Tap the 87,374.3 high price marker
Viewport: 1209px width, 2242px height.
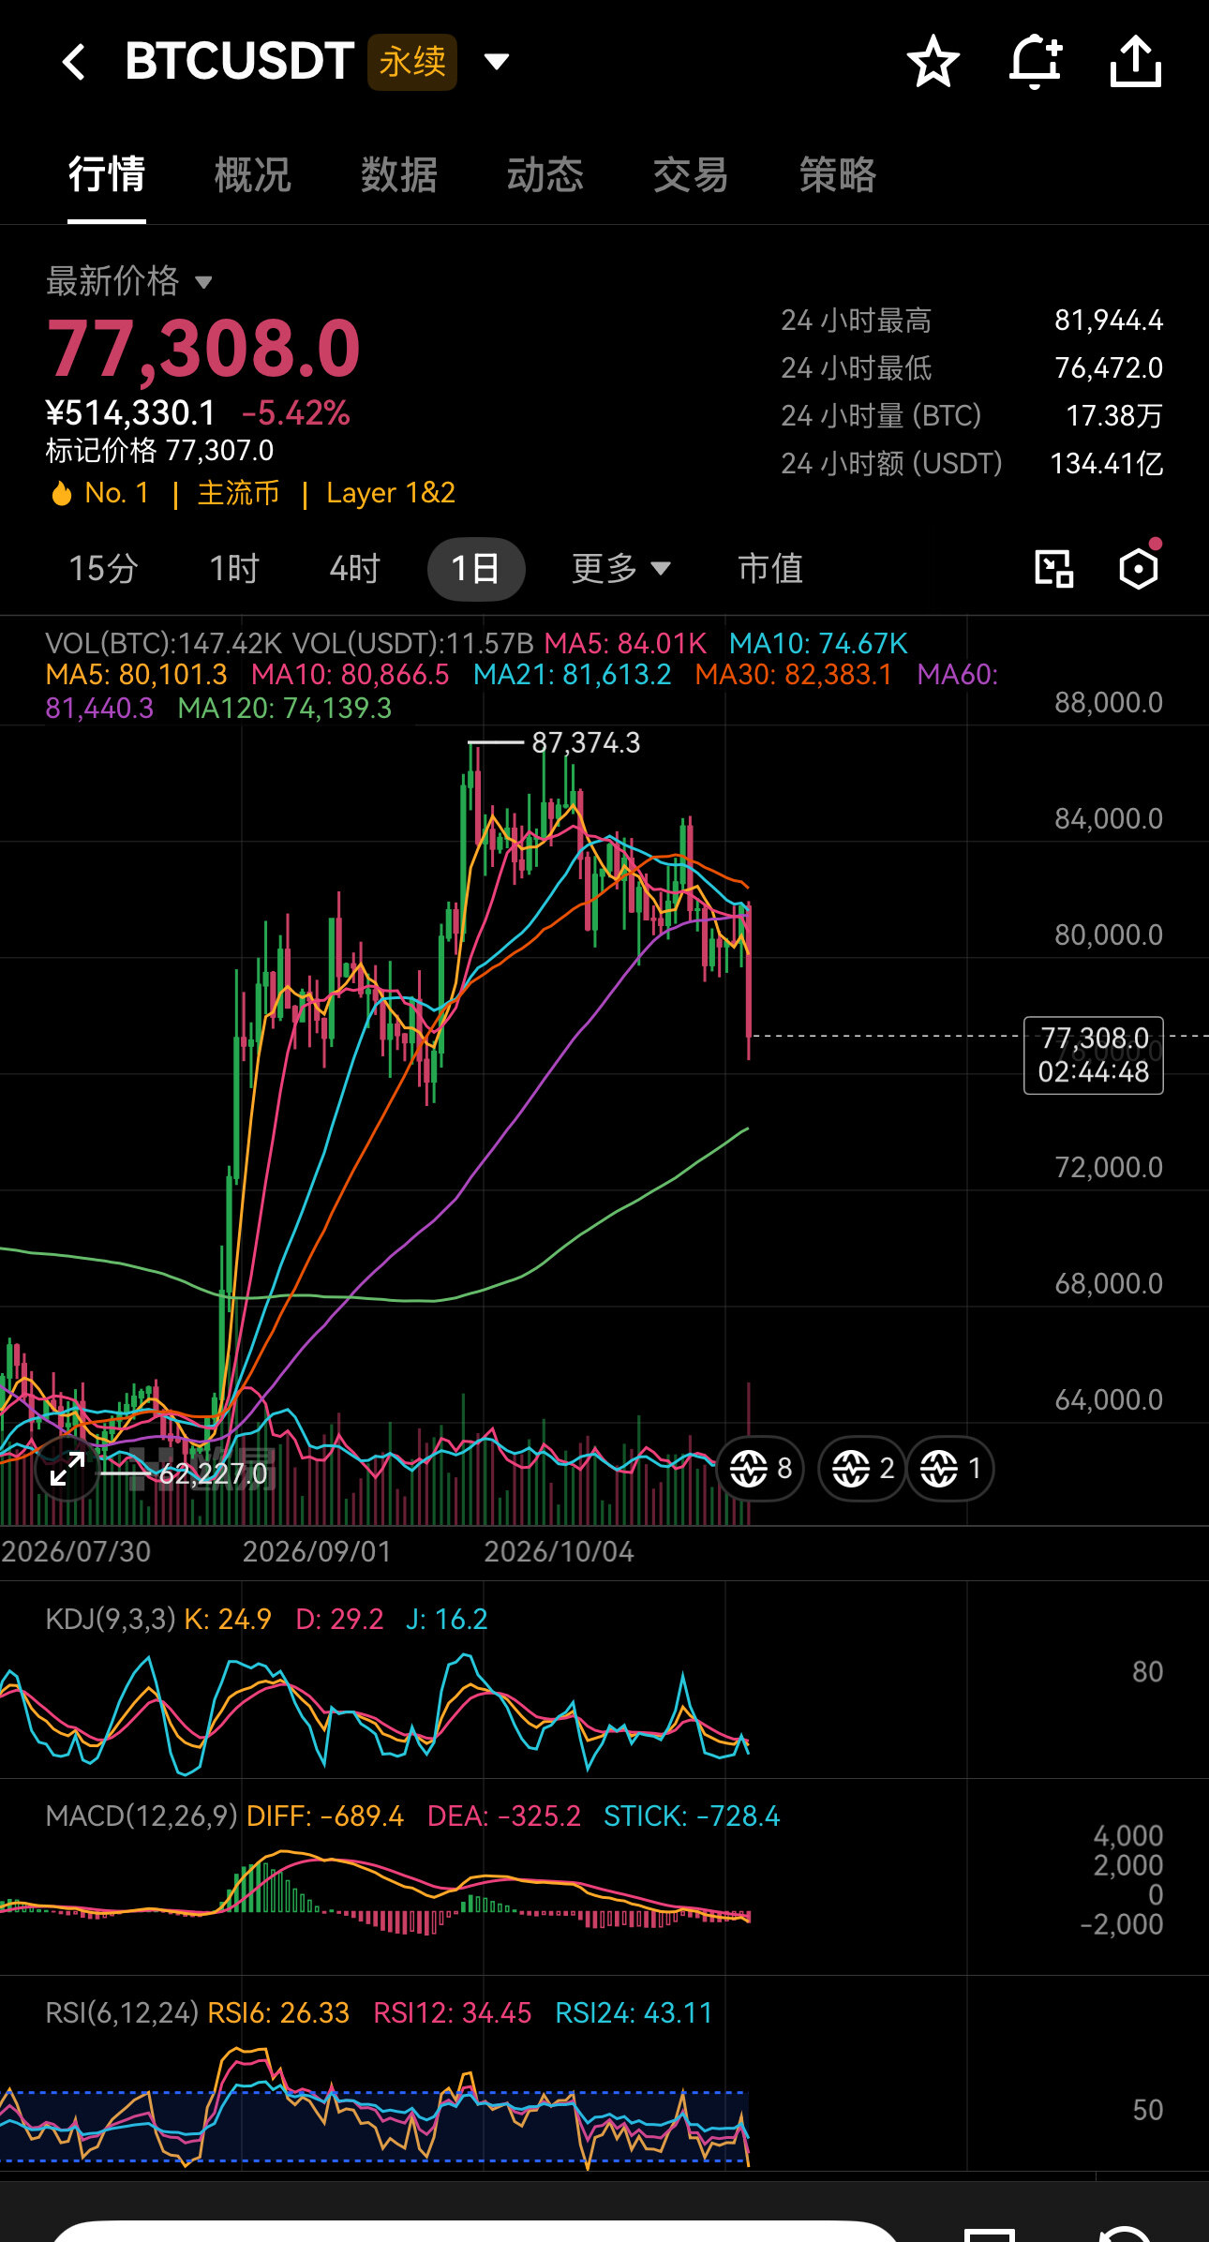pyautogui.click(x=586, y=743)
